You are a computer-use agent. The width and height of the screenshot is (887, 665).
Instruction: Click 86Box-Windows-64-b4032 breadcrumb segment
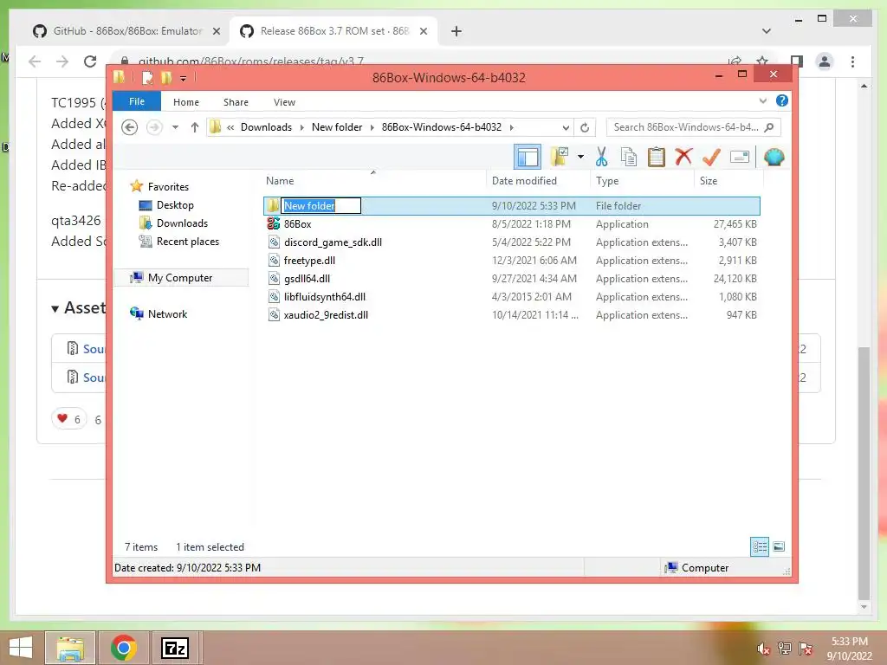tap(442, 127)
